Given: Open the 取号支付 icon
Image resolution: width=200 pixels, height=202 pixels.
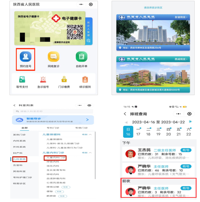Looking at the screenshot, I should click(22, 79).
